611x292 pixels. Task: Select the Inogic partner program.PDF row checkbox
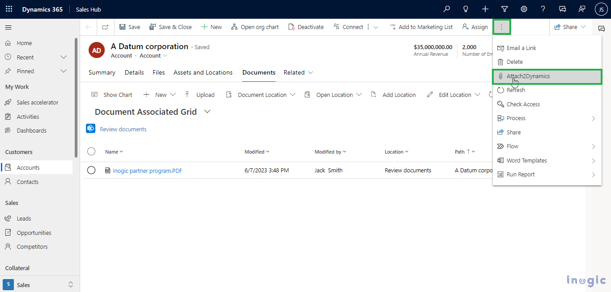pyautogui.click(x=91, y=170)
